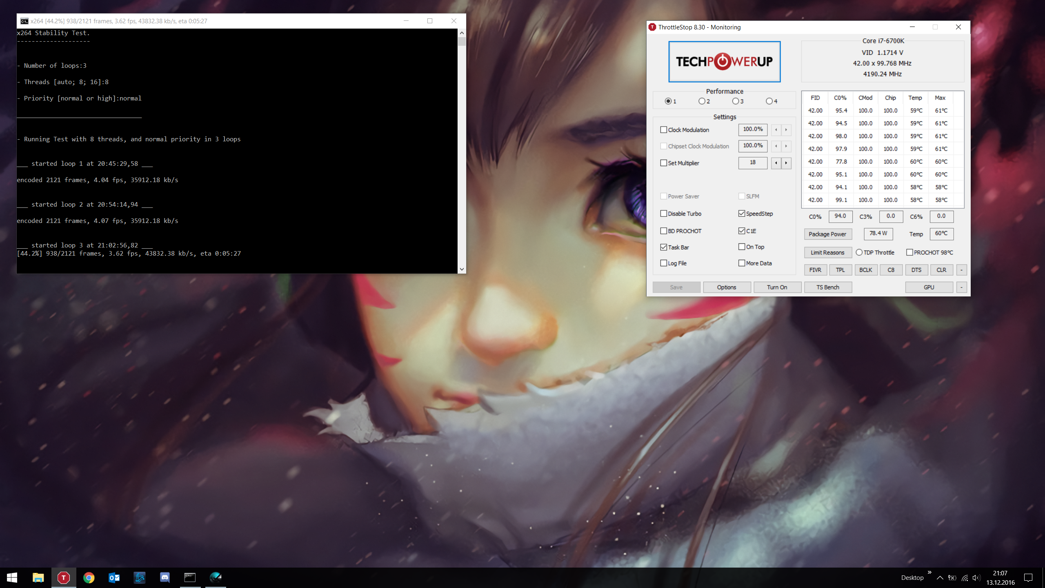Launch TS Bench

point(828,287)
